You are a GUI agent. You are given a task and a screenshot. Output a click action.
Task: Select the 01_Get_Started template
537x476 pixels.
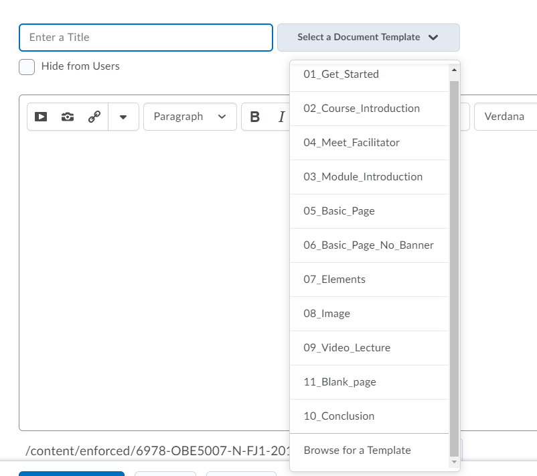[369, 76]
